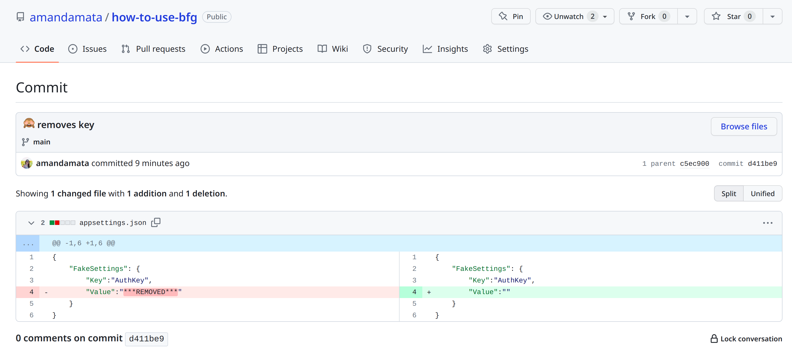The width and height of the screenshot is (792, 354).
Task: Open the Star lists dropdown arrow
Action: (x=773, y=17)
